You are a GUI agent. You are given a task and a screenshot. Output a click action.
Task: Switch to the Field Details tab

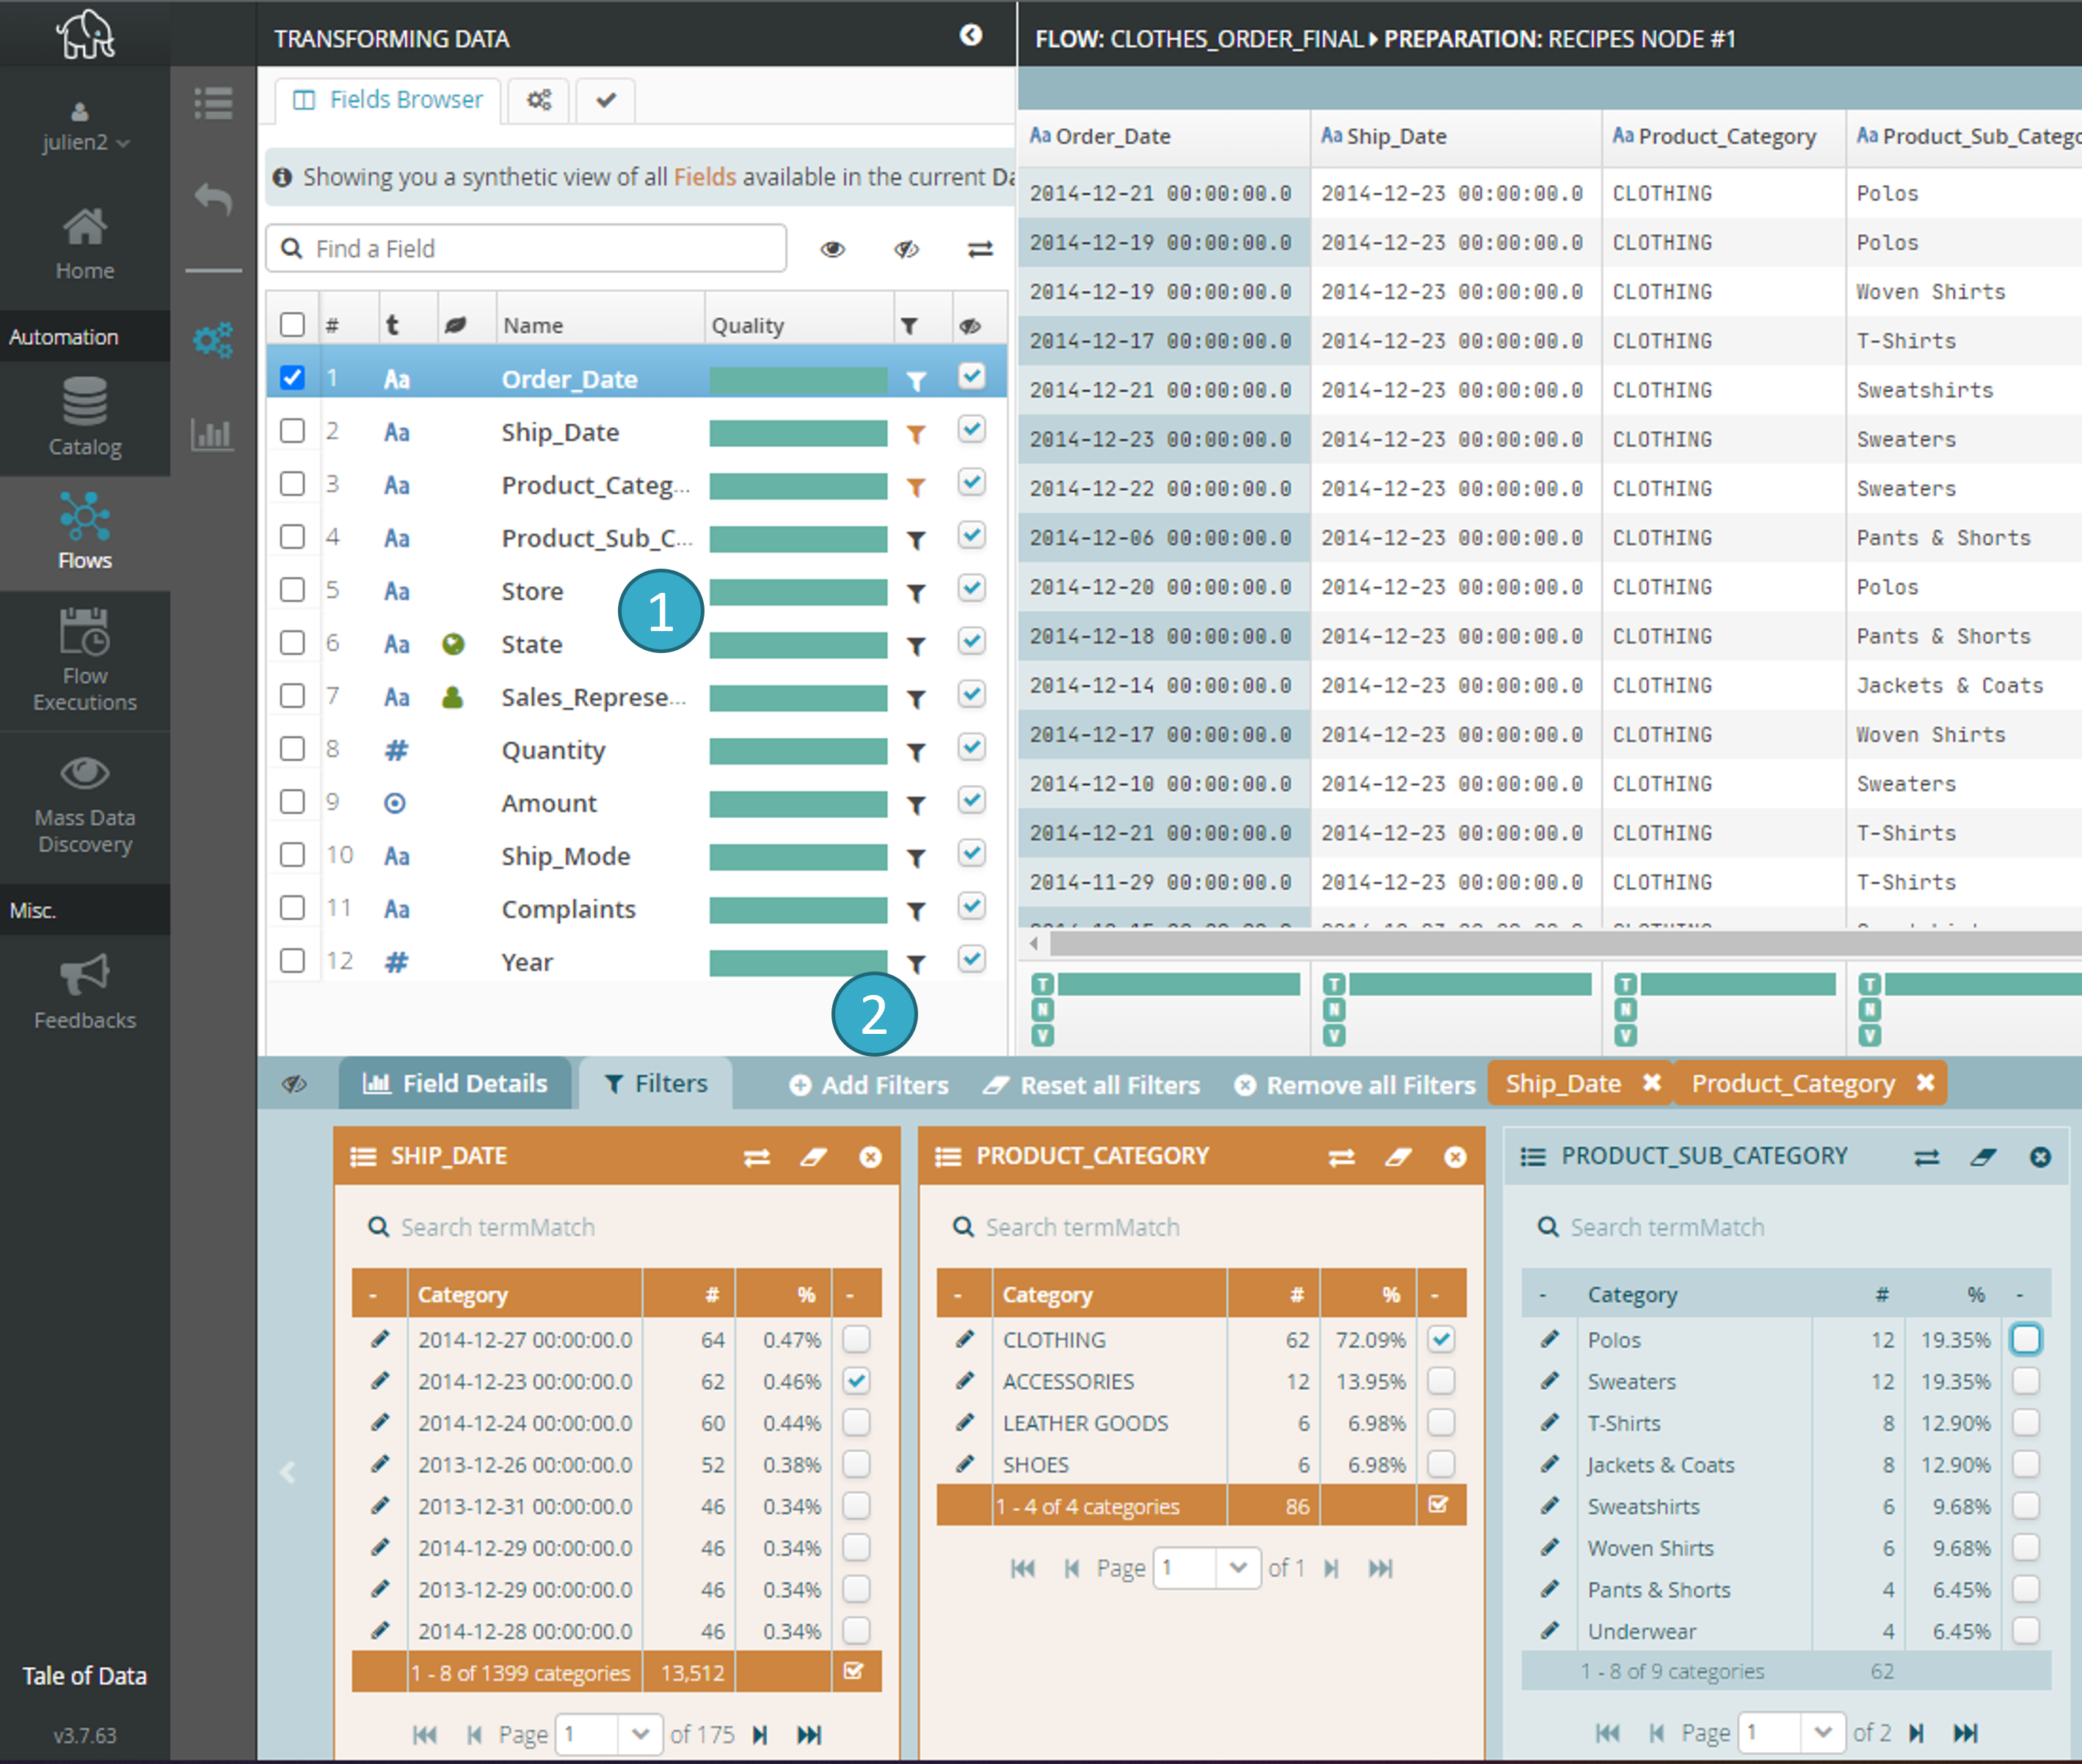pos(455,1084)
